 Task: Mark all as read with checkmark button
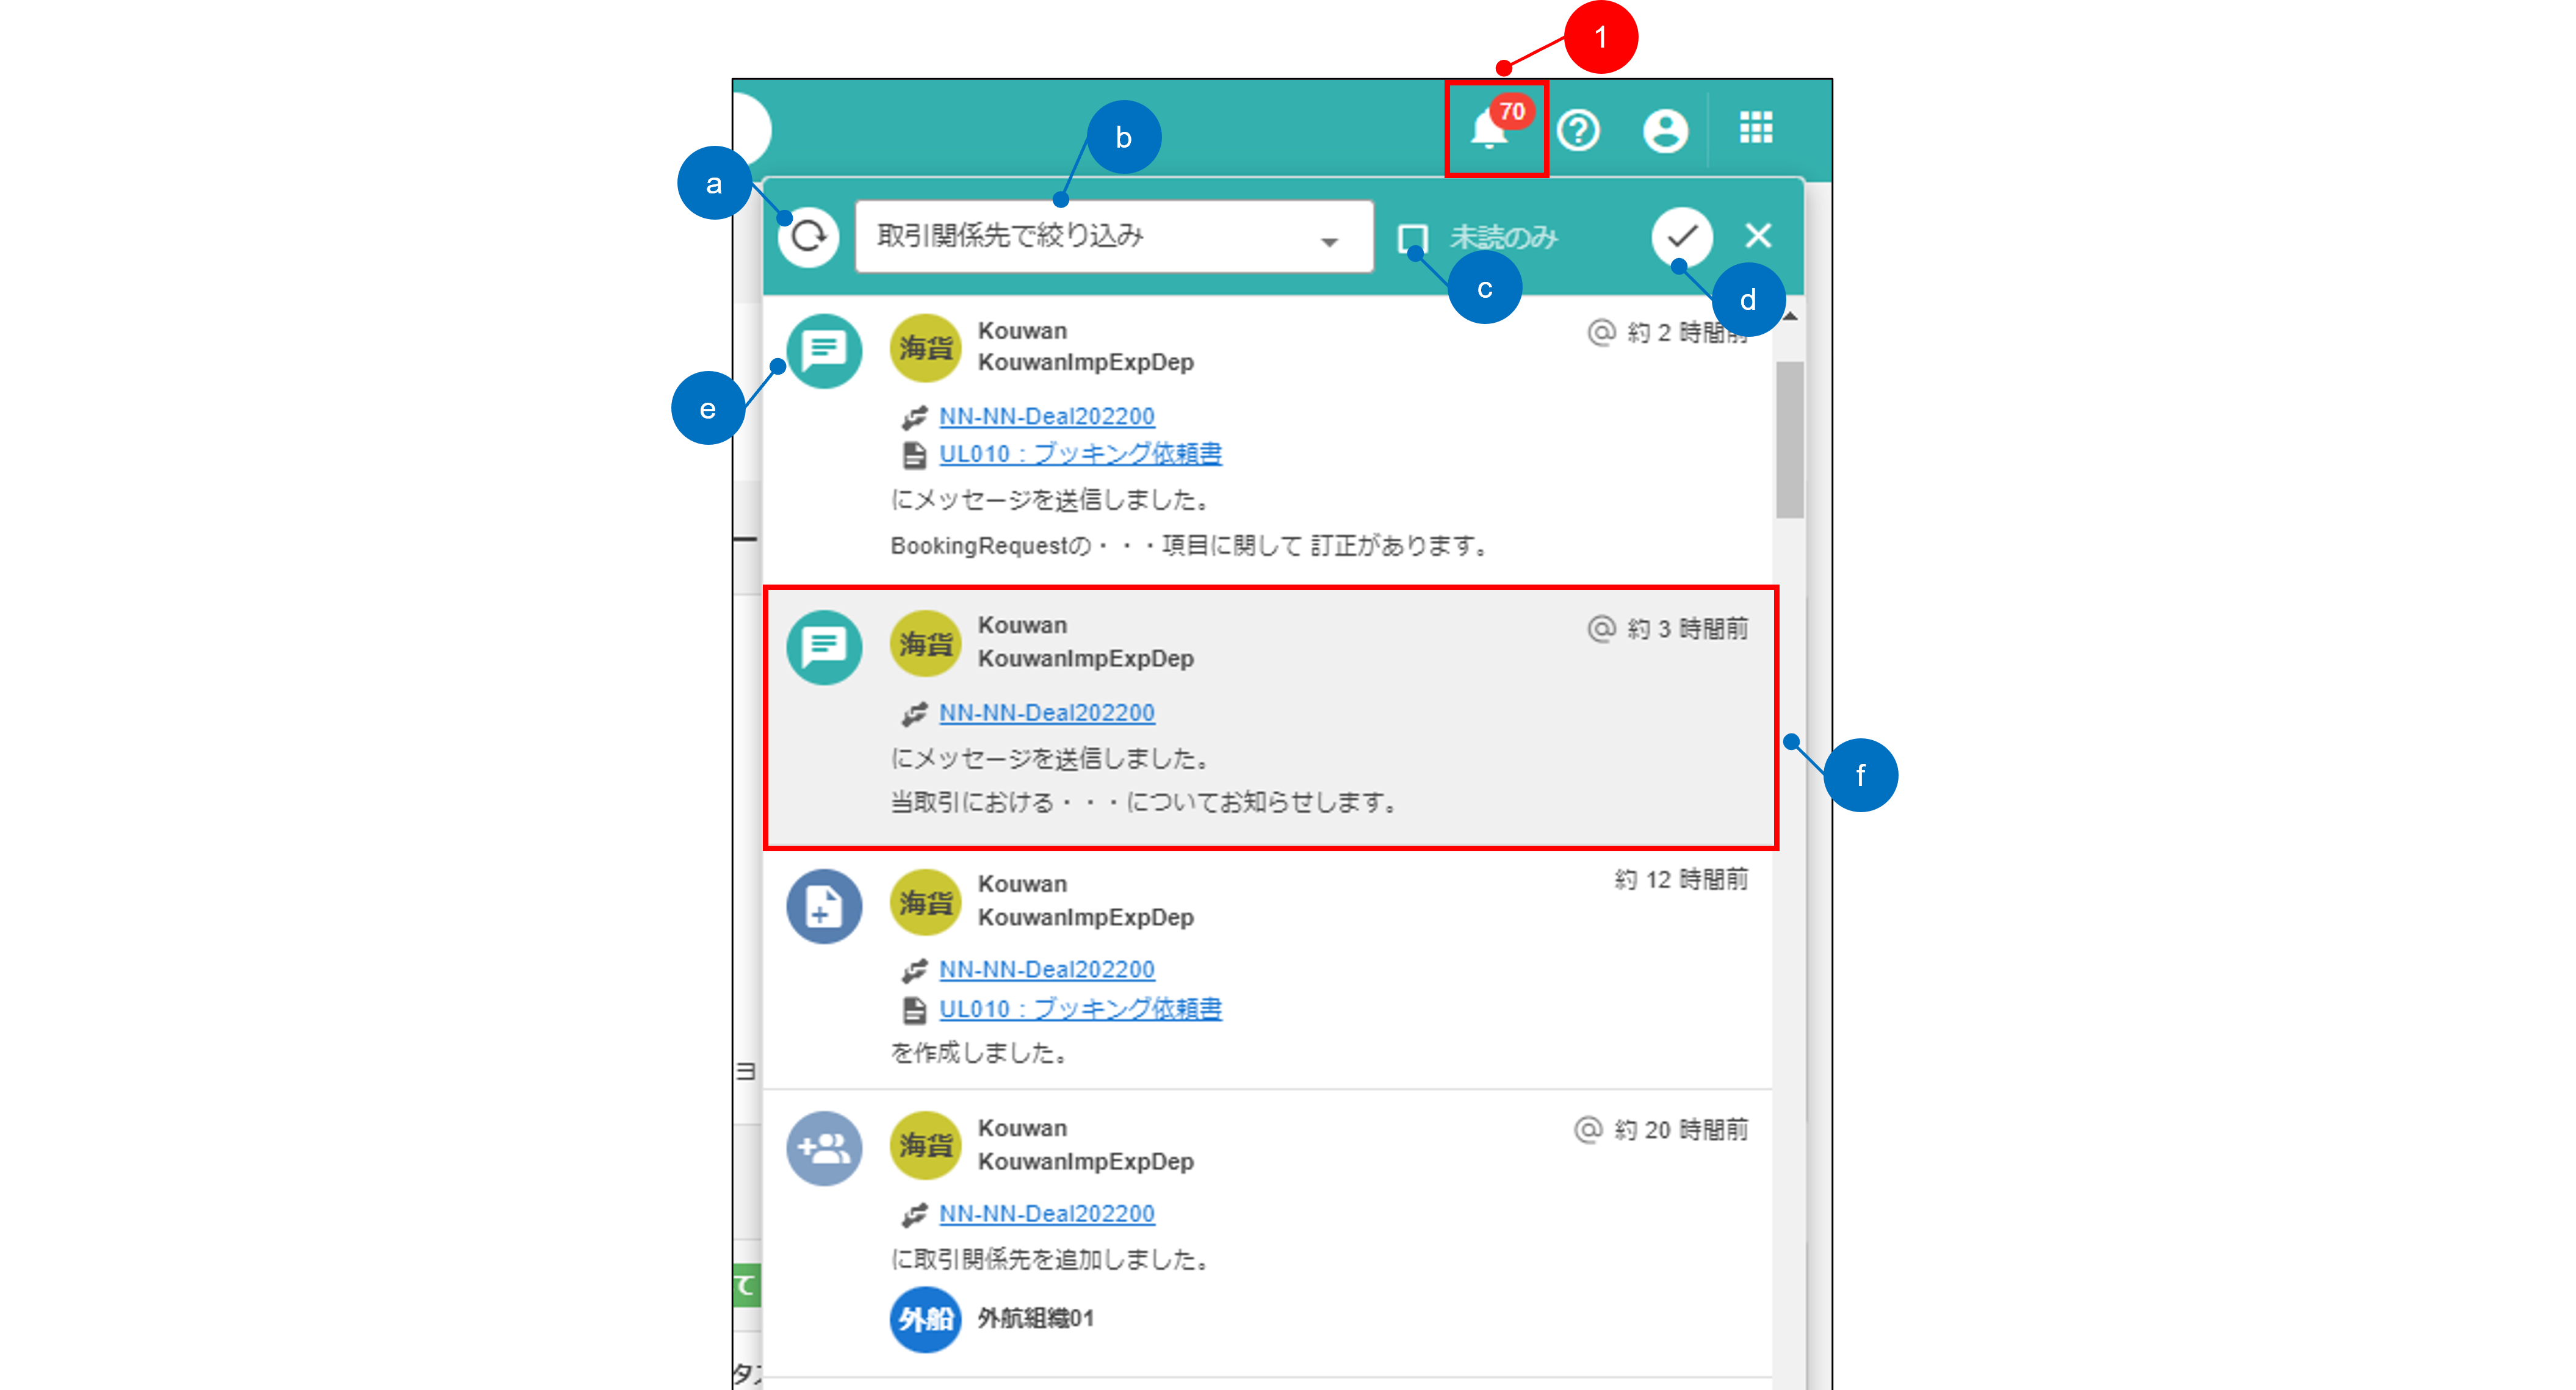pos(1682,237)
